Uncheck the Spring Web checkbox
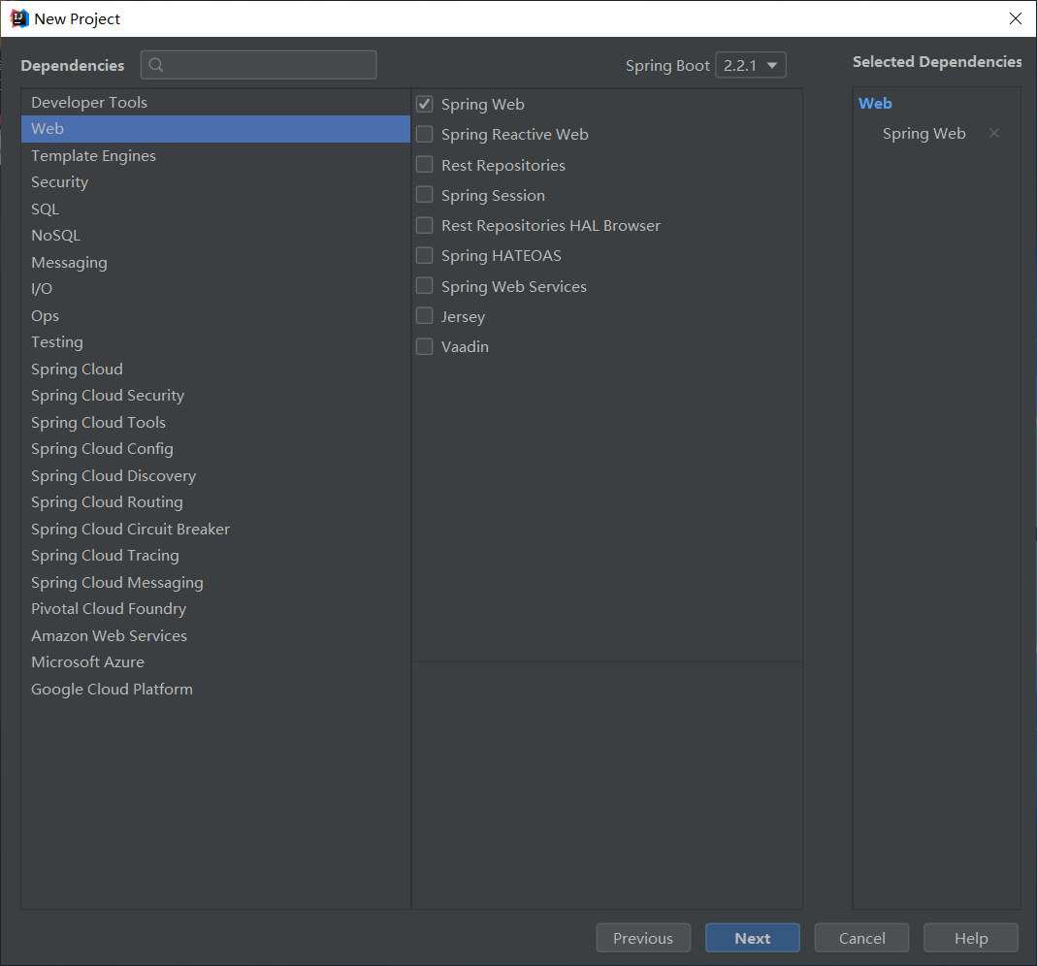 (x=424, y=104)
